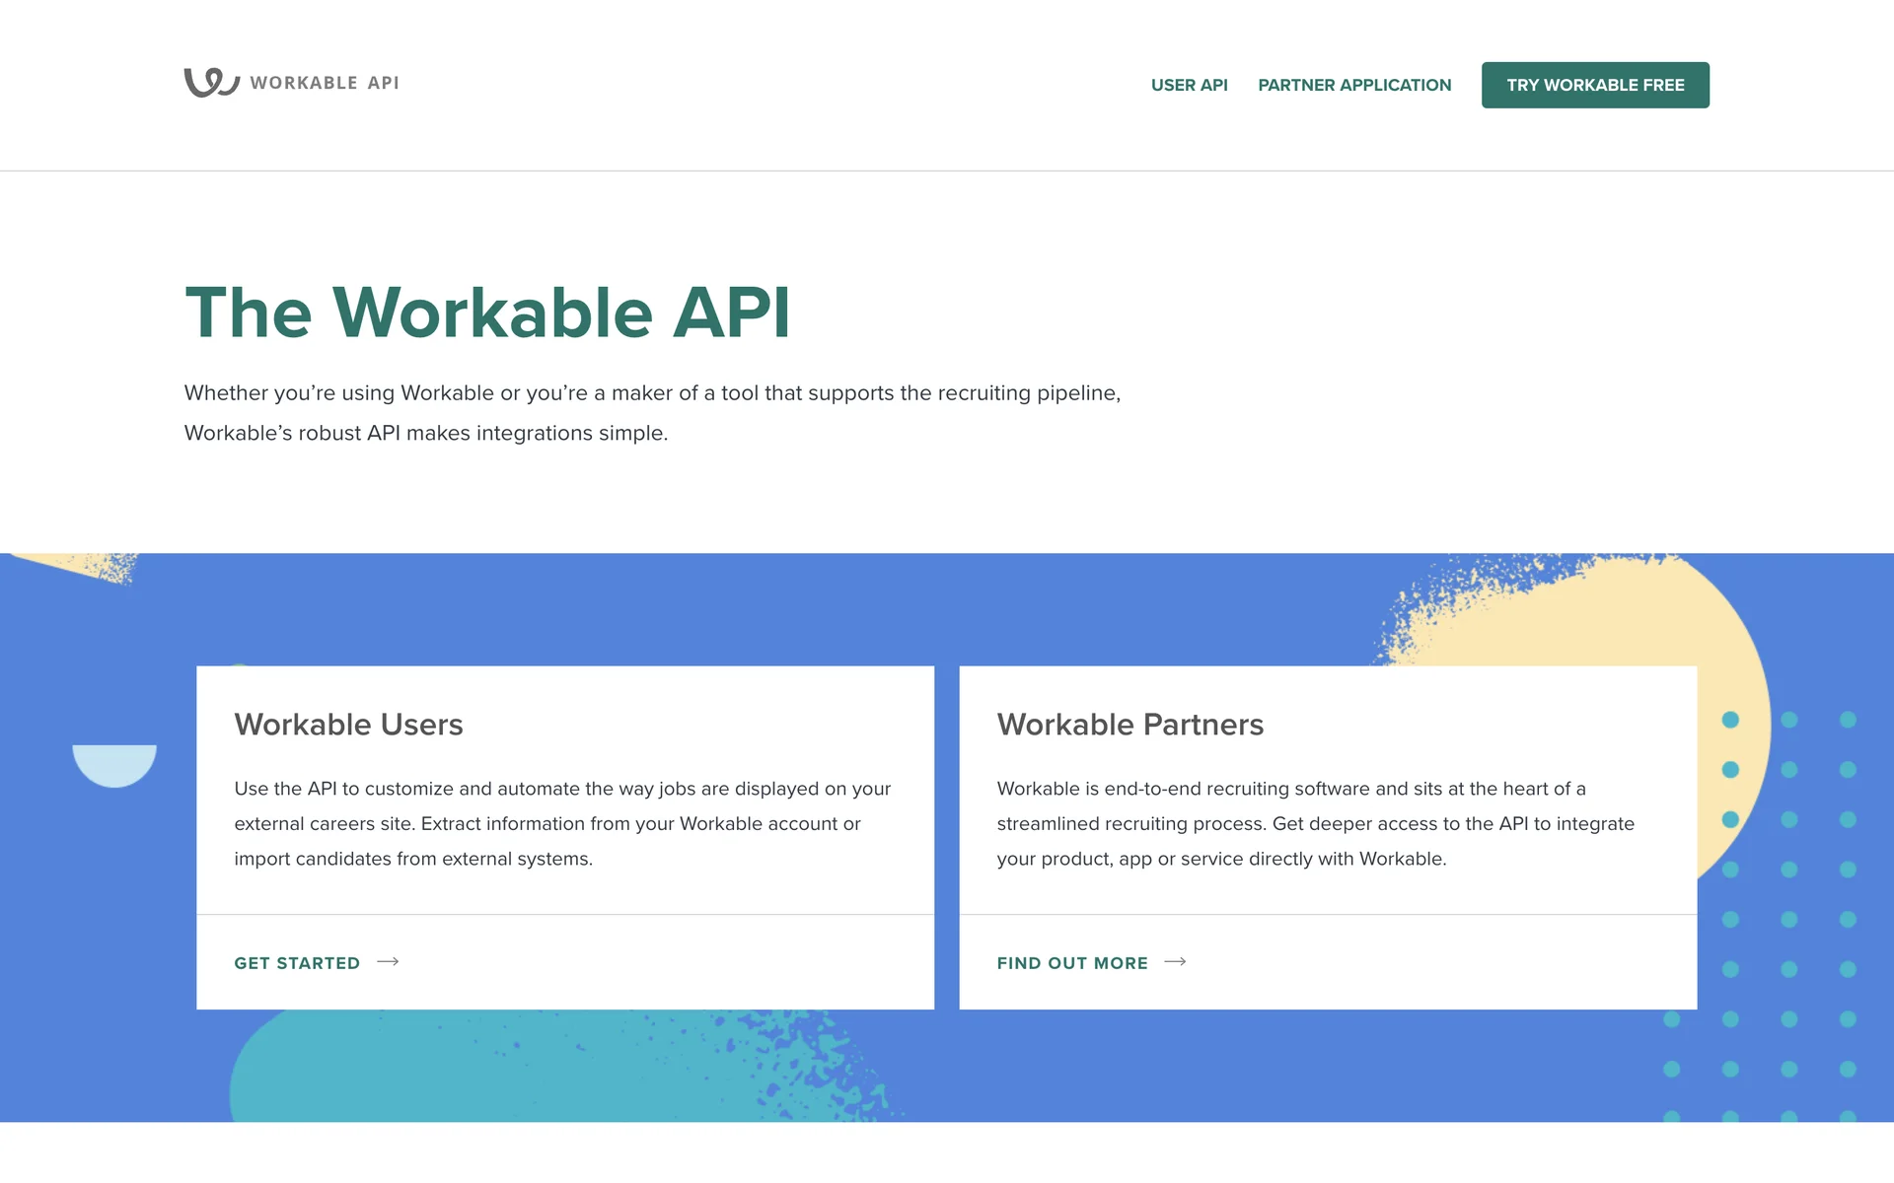The image size is (1894, 1183).
Task: Click the teal dotted pattern graphic
Action: pos(1789,920)
